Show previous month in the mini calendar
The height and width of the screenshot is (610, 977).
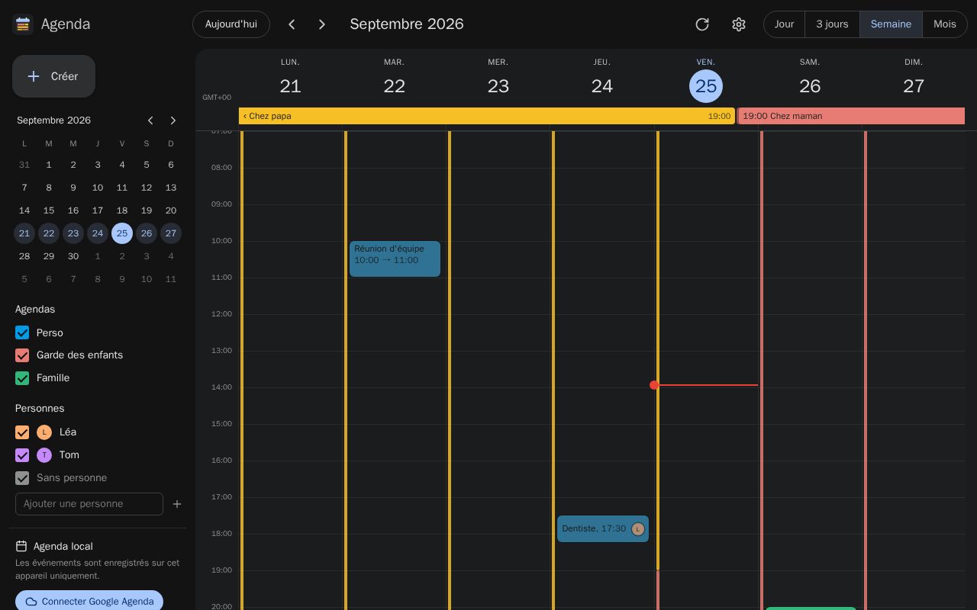click(150, 120)
